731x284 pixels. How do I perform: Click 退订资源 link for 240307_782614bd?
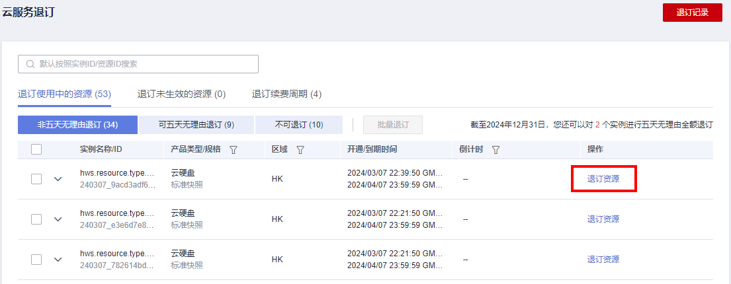pos(603,260)
